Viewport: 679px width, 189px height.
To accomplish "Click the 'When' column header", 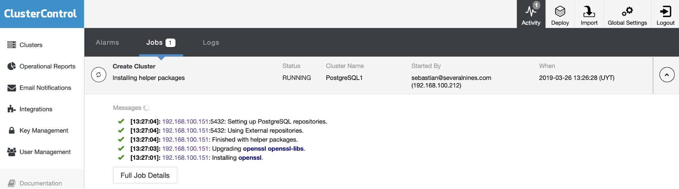I will point(547,66).
